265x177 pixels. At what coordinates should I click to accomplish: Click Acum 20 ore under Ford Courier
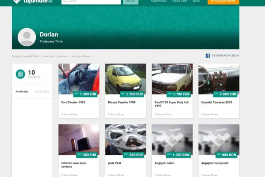(x=71, y=114)
